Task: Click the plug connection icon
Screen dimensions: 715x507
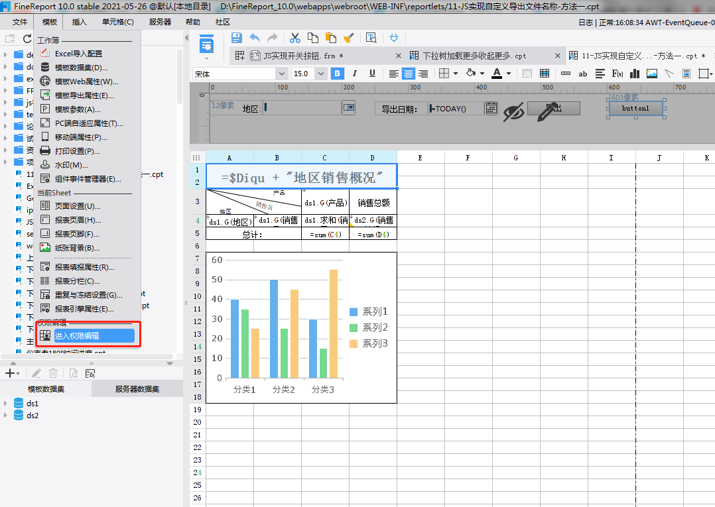Action: coord(394,38)
